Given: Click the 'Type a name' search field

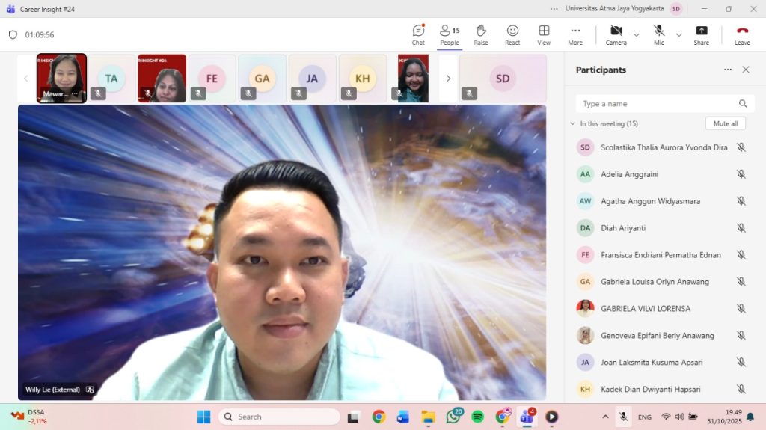Looking at the screenshot, I should pyautogui.click(x=658, y=104).
